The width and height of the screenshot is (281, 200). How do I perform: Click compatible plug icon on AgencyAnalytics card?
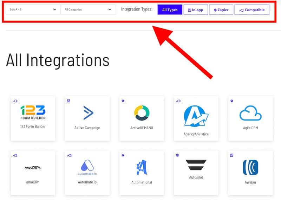pos(178,101)
